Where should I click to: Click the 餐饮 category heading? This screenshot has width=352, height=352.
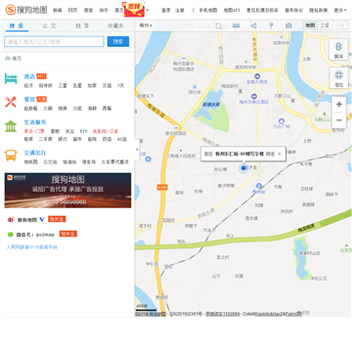click(x=29, y=99)
